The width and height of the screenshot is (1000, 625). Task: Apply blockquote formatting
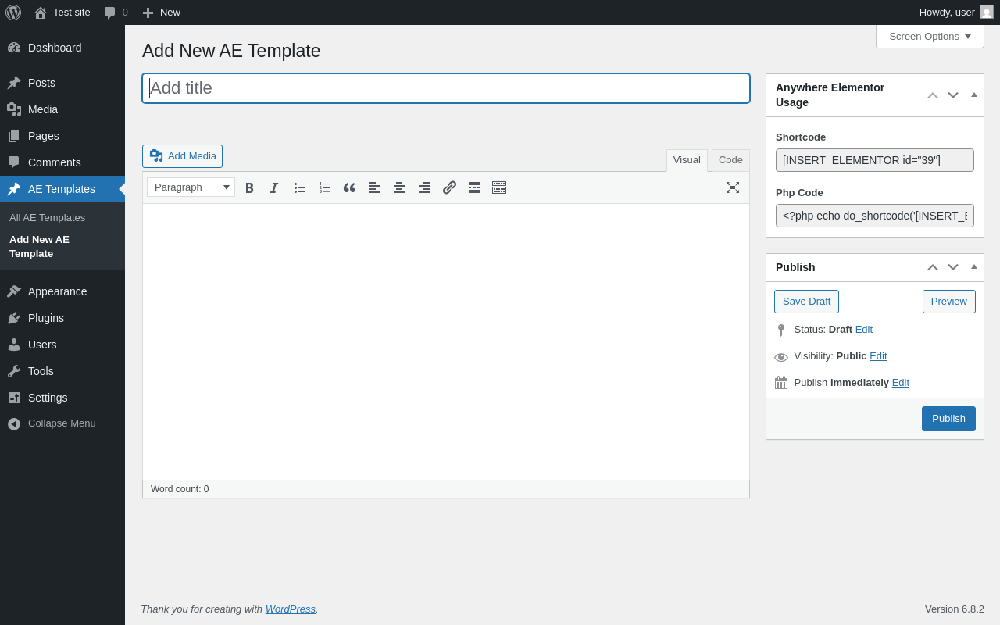349,187
